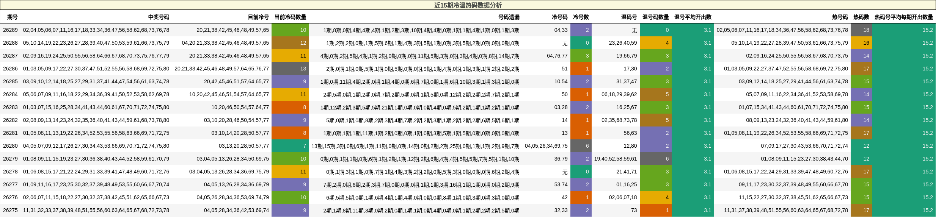
Task: Select 温号码数量 cell 0 in row 26289
Action: 655,30
